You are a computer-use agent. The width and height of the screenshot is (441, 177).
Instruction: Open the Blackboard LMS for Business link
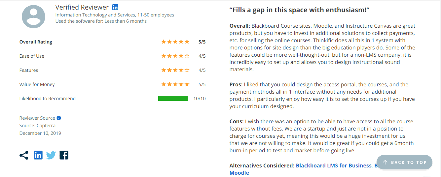[334, 165]
